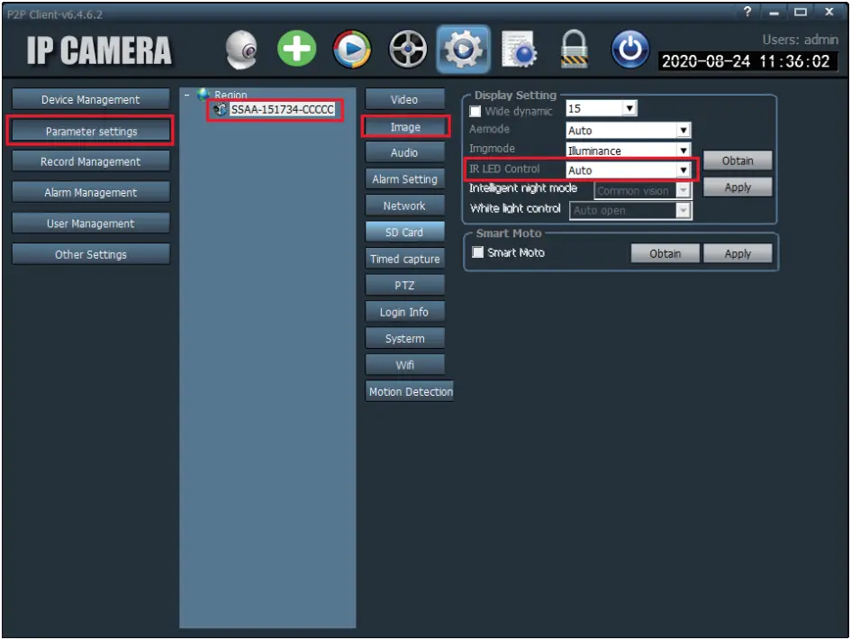The image size is (851, 640).
Task: Open the IR LED Control dropdown
Action: click(x=629, y=170)
